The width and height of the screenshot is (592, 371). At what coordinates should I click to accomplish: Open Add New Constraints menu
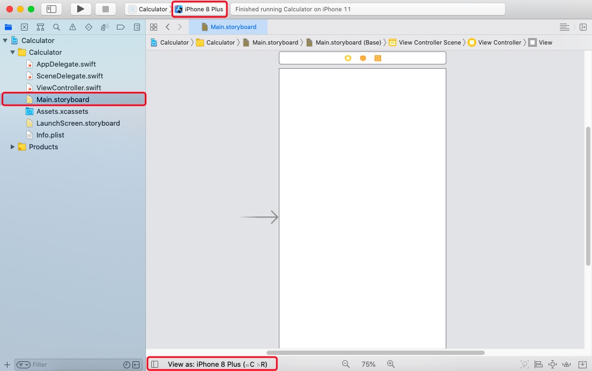[553, 364]
